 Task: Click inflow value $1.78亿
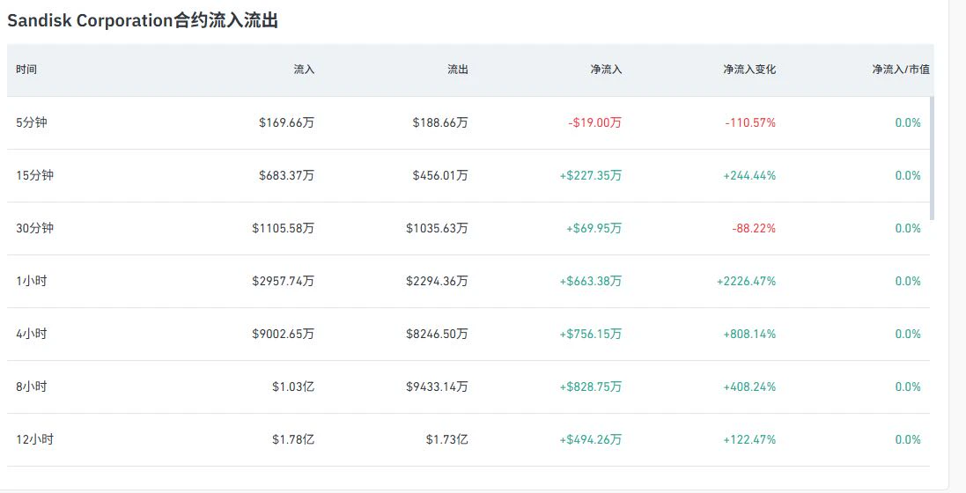tap(293, 440)
